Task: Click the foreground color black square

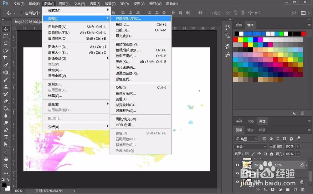Action: point(4,185)
